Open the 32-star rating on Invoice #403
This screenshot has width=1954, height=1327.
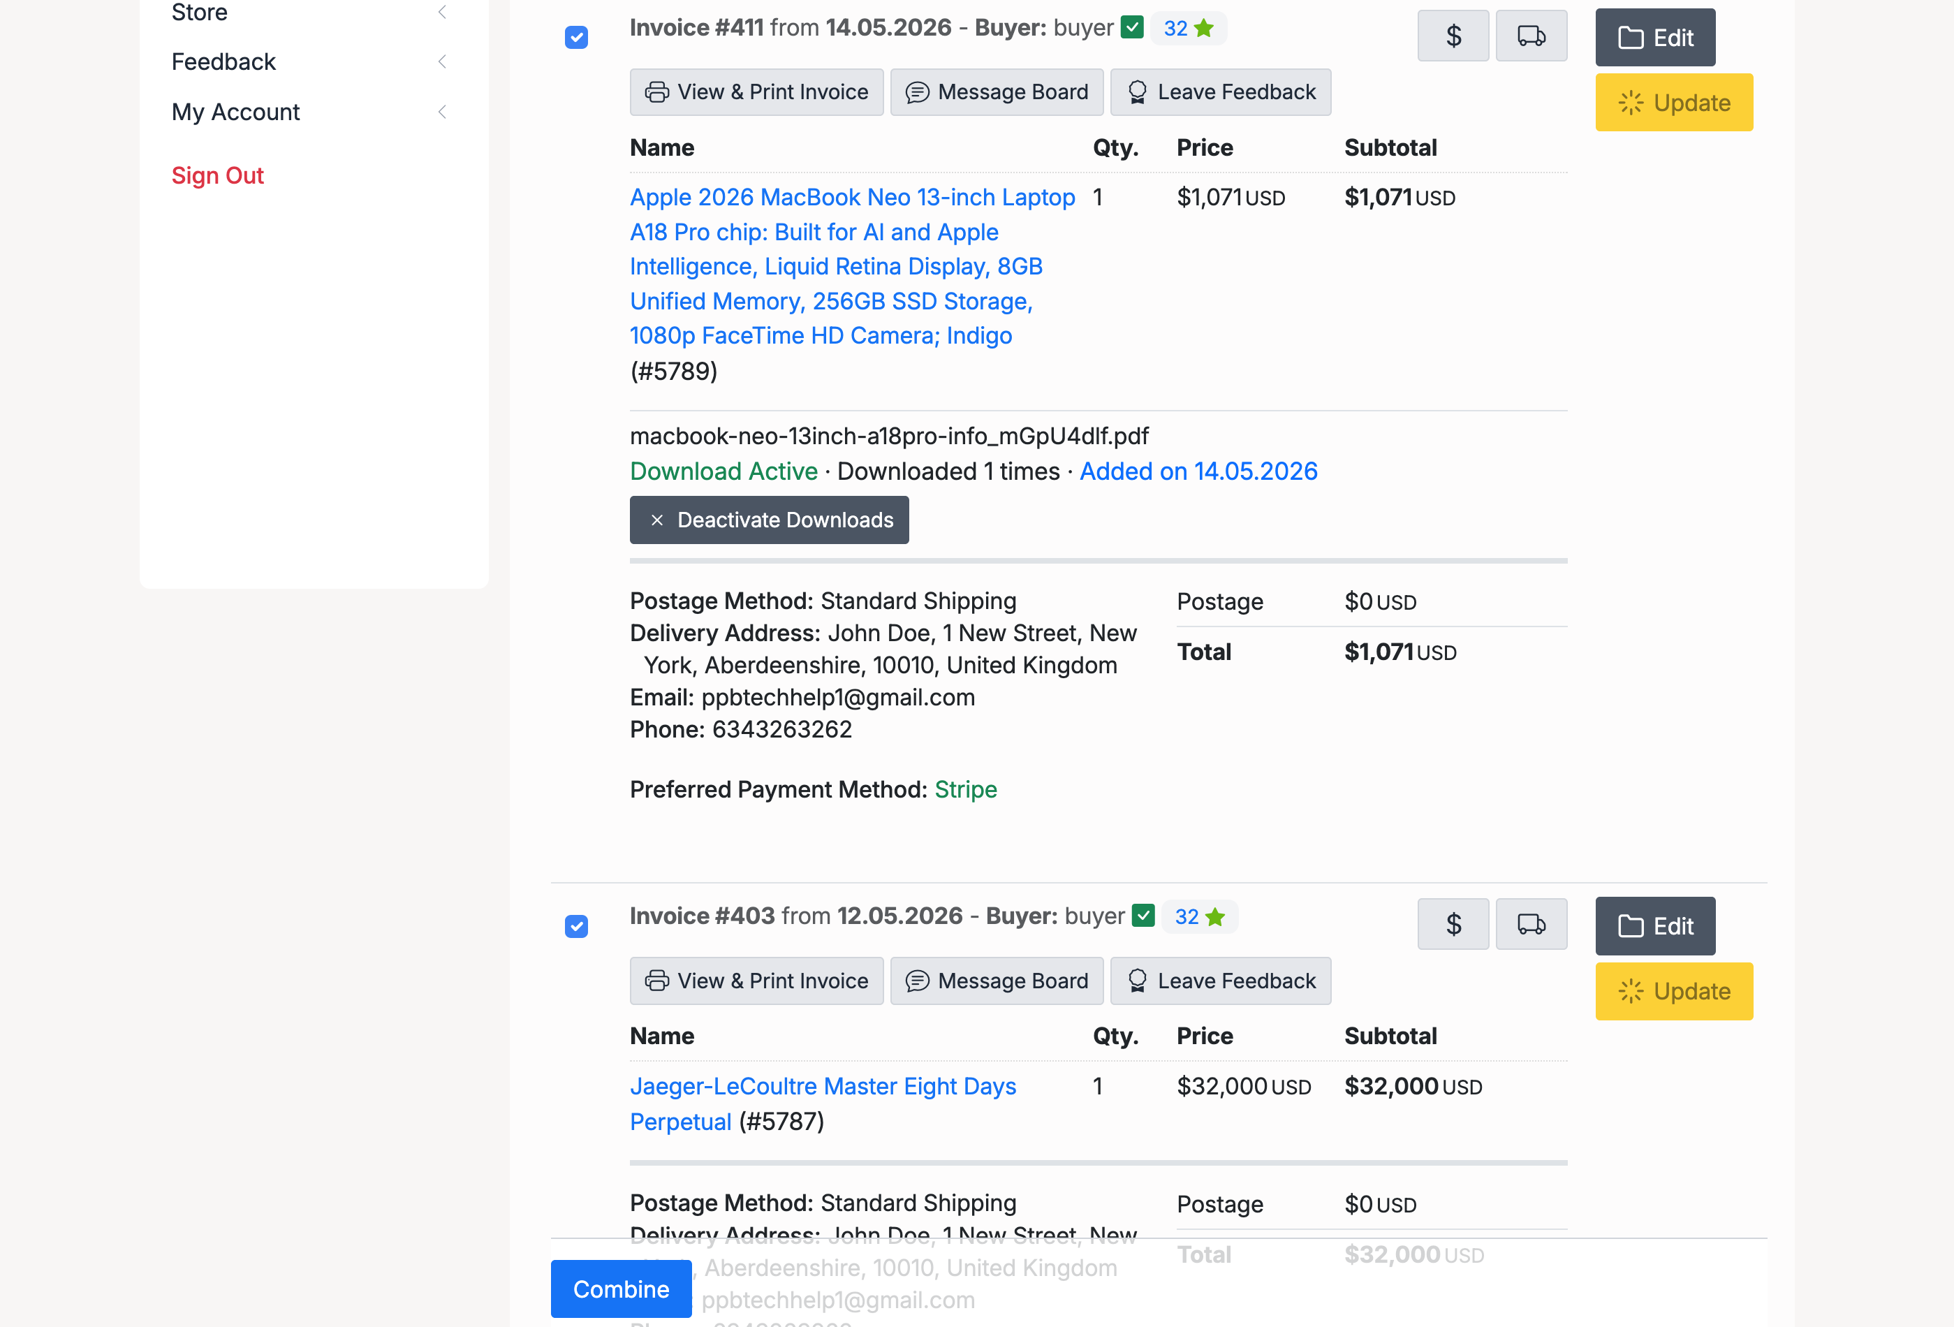(1200, 916)
